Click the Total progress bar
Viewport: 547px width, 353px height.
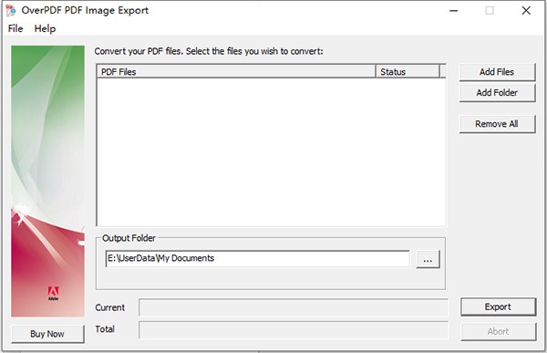294,330
